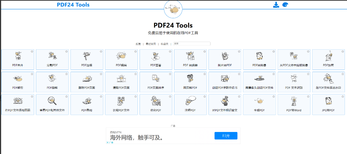Click the 西柚VPN ad label
This screenshot has height=154, width=347.
point(116,132)
